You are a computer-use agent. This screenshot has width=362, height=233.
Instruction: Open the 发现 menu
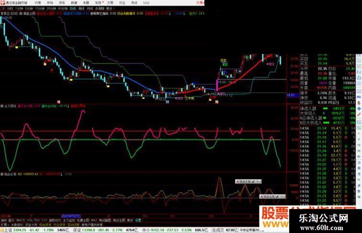tap(98, 3)
